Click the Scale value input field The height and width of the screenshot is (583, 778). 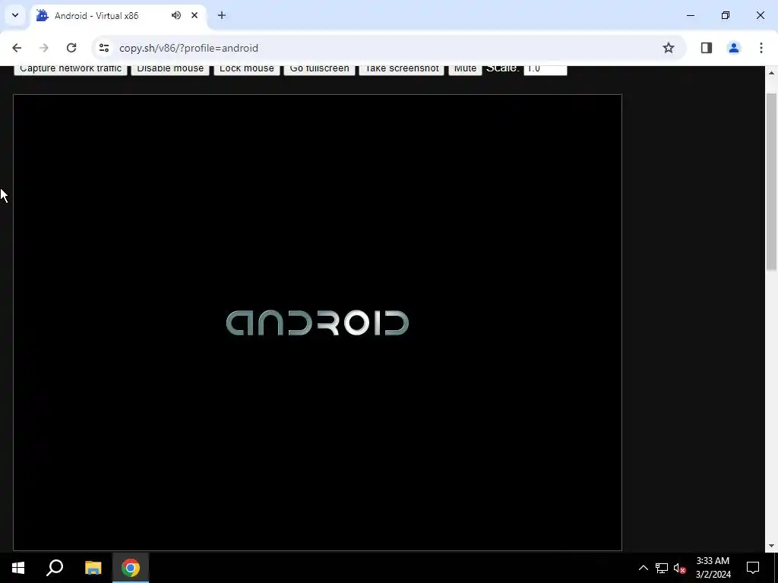point(546,69)
